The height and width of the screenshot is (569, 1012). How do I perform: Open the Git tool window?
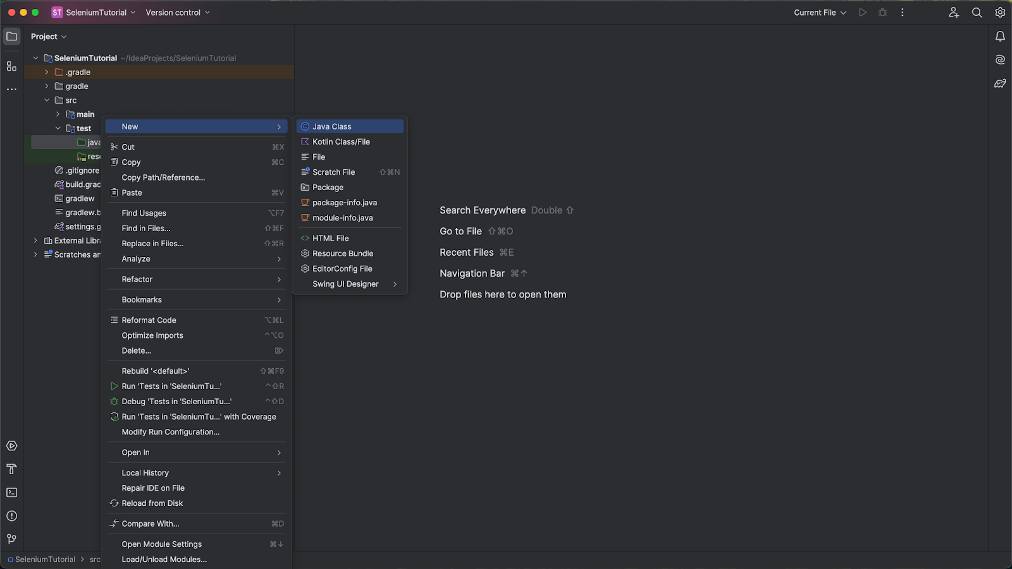pyautogui.click(x=11, y=539)
